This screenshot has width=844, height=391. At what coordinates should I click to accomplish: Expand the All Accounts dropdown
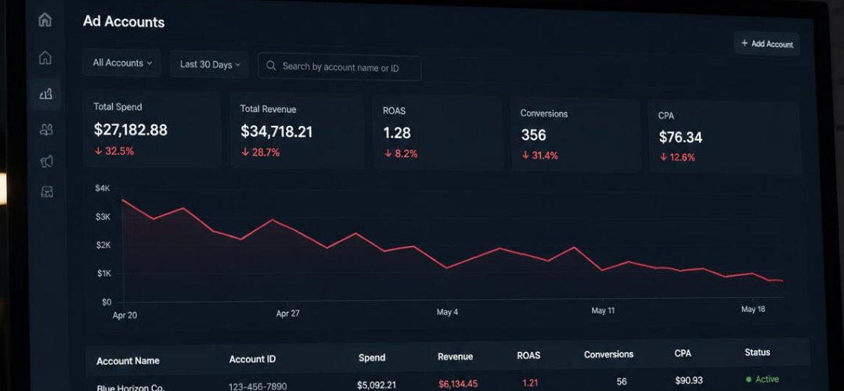point(121,63)
